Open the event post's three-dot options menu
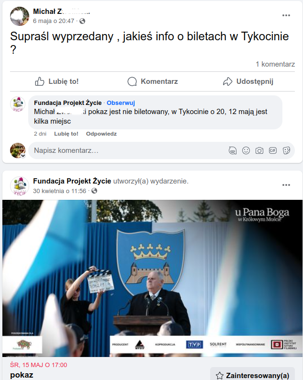The width and height of the screenshot is (303, 380). [286, 185]
